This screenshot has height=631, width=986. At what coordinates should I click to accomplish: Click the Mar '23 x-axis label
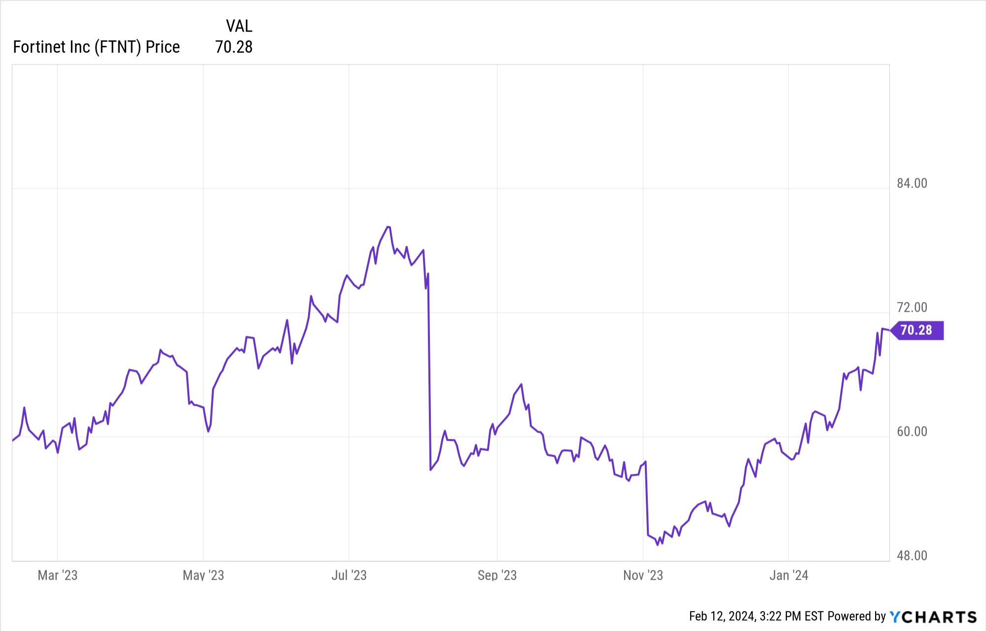pos(58,575)
